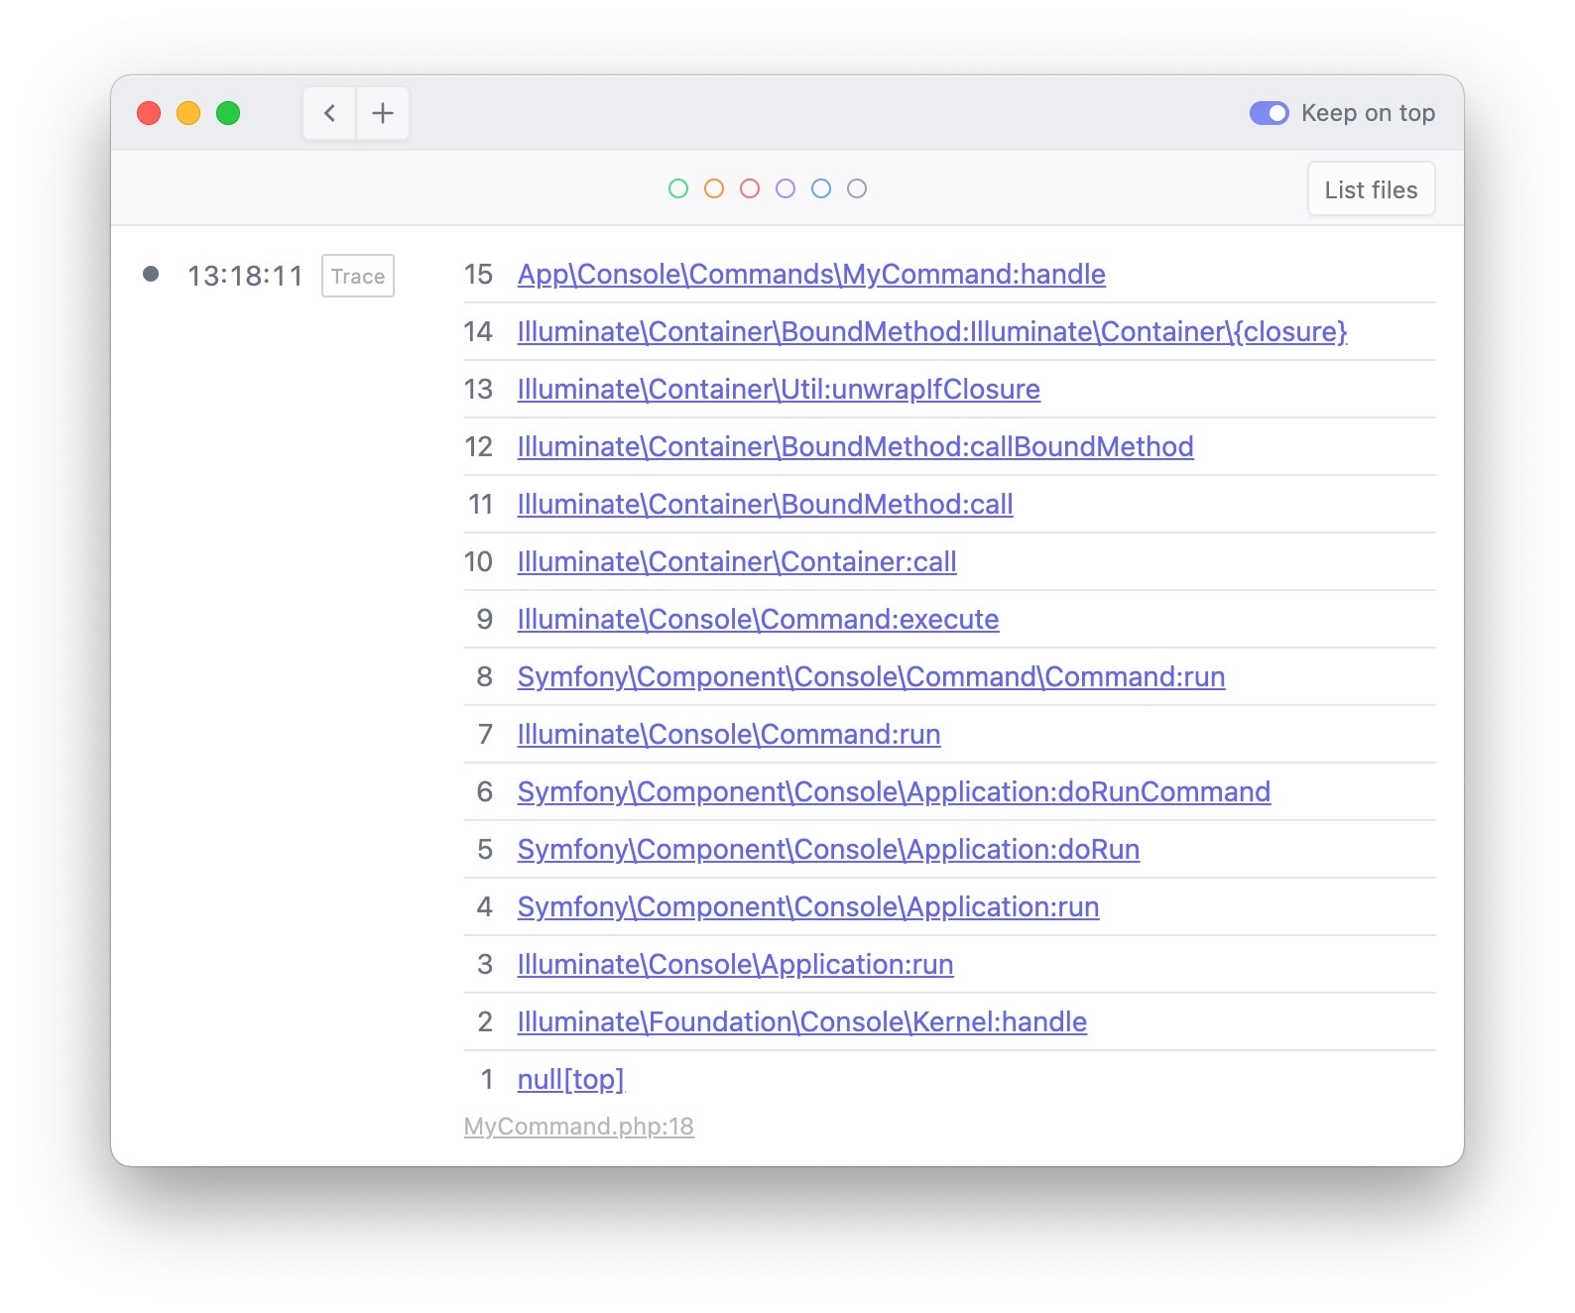
Task: Click the 13:18:11 timestamp
Action: 245,276
